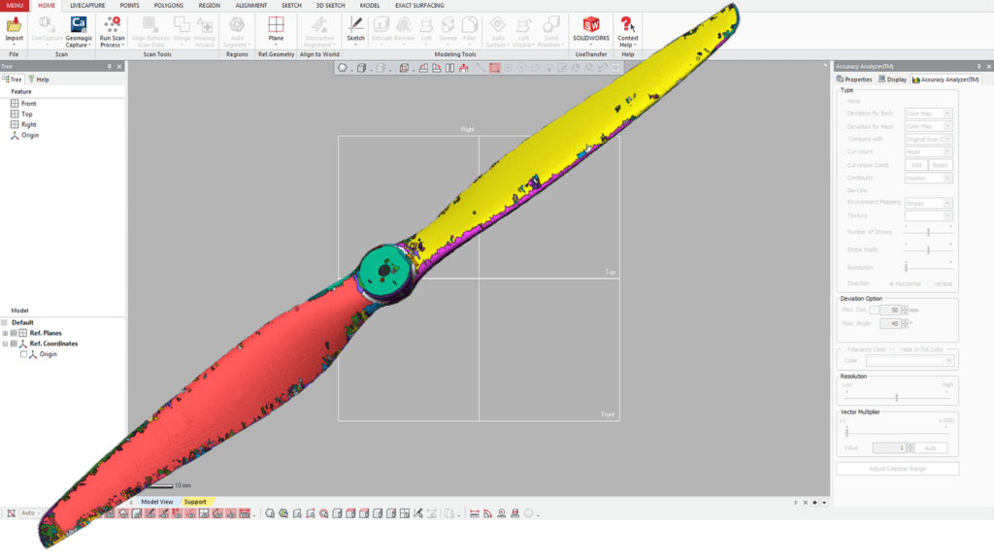Open the Geomagic Capture tool
This screenshot has height=560, width=994.
coord(78,29)
